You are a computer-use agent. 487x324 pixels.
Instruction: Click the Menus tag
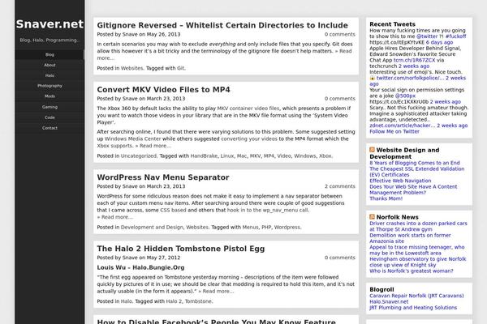tap(250, 228)
